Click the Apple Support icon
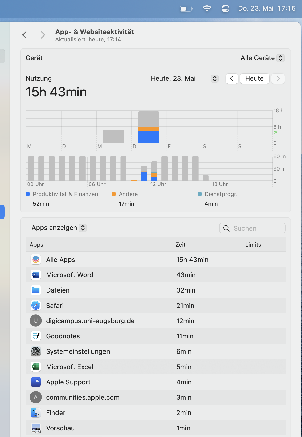Viewport: 302px width, 437px height. [36, 382]
